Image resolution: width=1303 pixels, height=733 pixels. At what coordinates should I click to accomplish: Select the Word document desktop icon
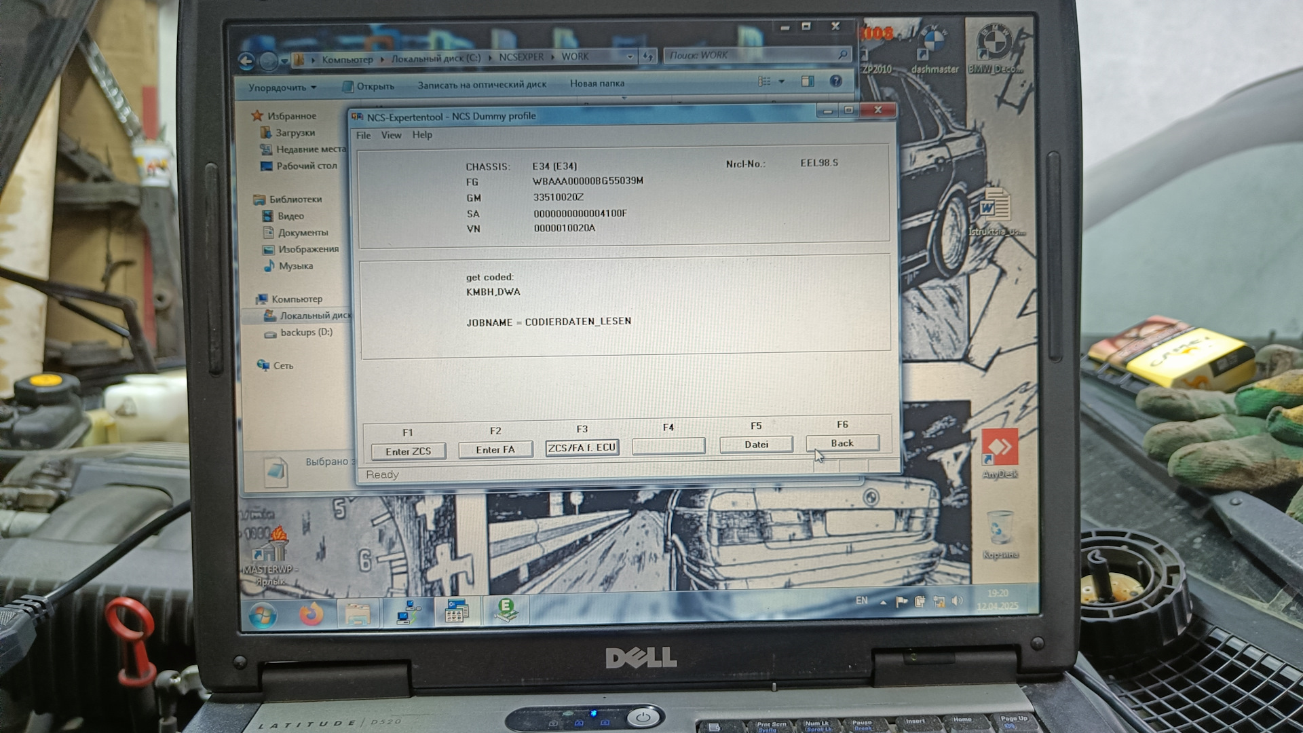point(996,212)
